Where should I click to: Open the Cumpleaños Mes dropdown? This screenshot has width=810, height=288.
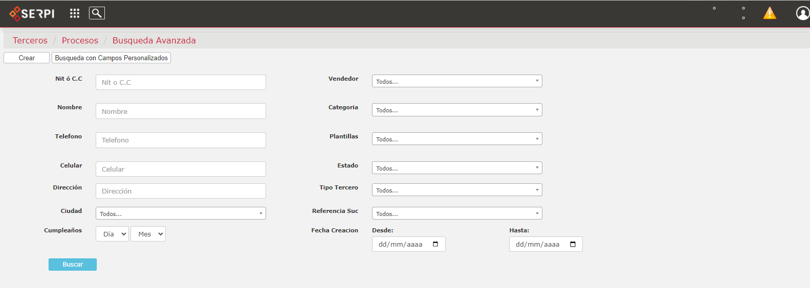click(x=148, y=234)
